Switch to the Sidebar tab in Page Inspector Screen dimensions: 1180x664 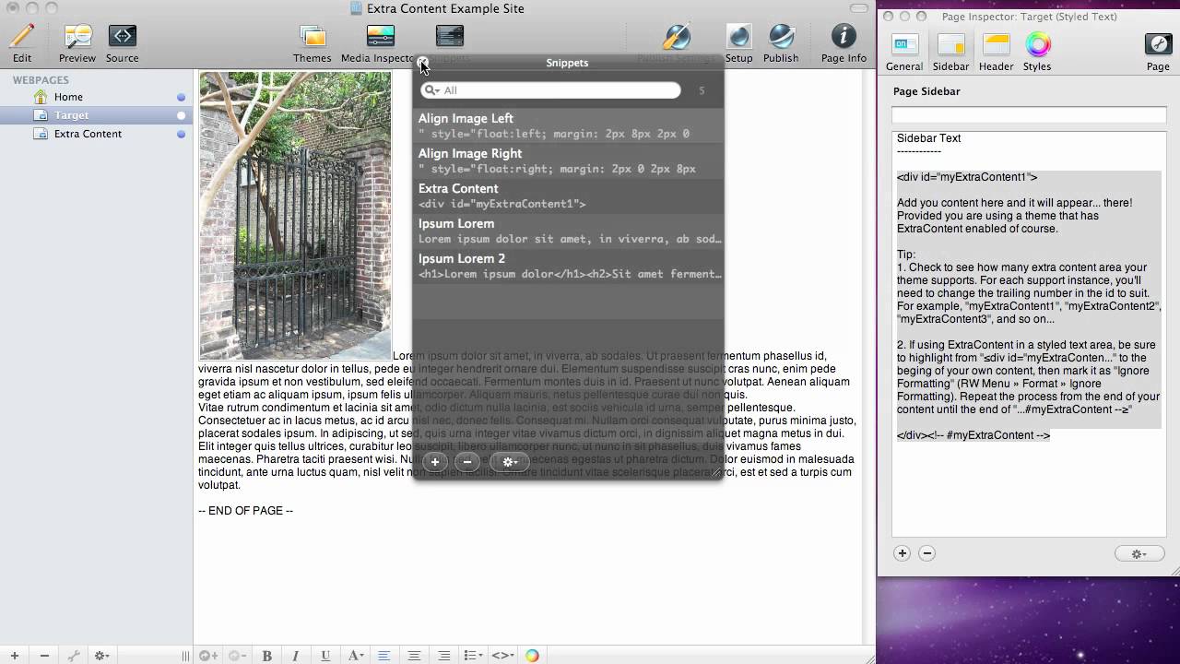[x=950, y=52]
